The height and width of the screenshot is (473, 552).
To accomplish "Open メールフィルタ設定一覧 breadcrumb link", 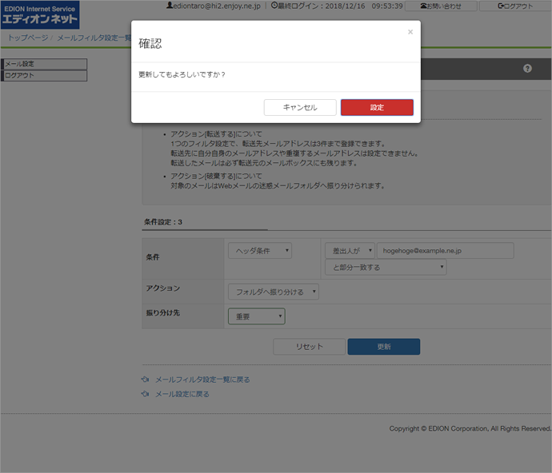I will point(94,38).
